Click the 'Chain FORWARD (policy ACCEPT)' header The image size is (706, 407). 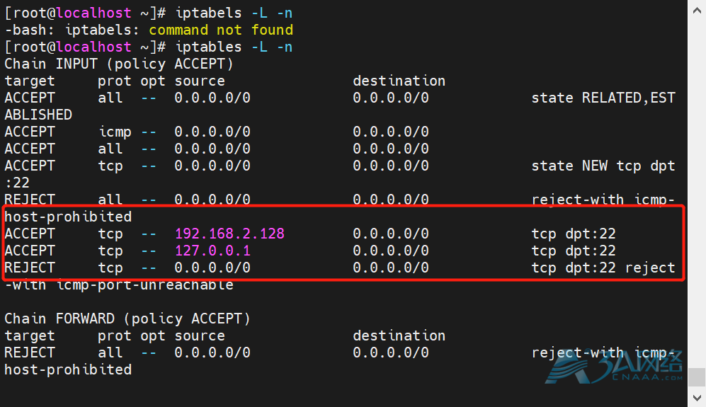click(x=127, y=319)
